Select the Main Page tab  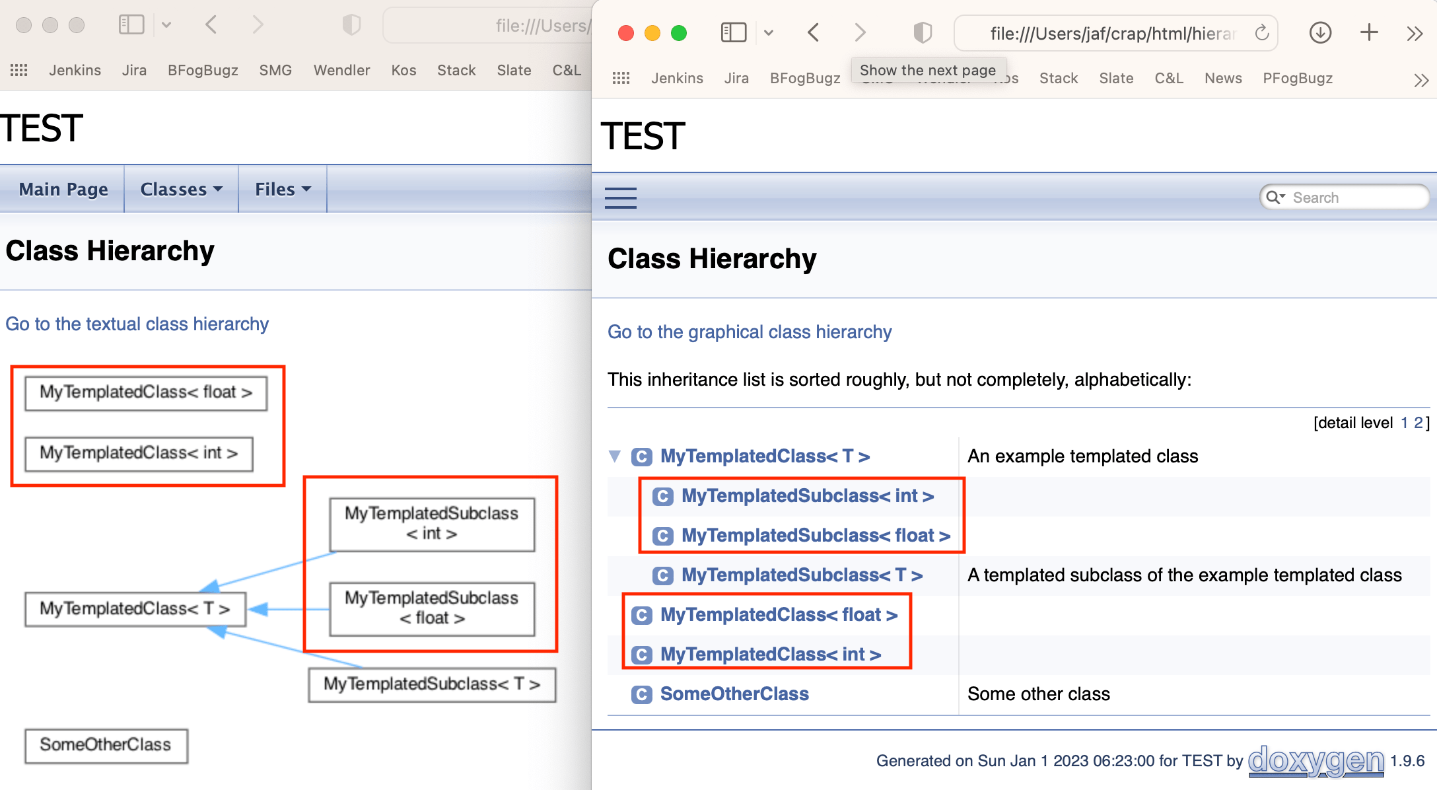63,189
